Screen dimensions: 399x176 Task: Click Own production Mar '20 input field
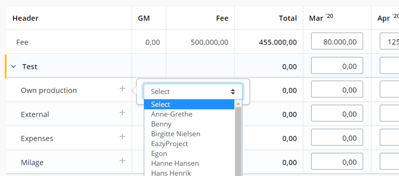(x=337, y=89)
